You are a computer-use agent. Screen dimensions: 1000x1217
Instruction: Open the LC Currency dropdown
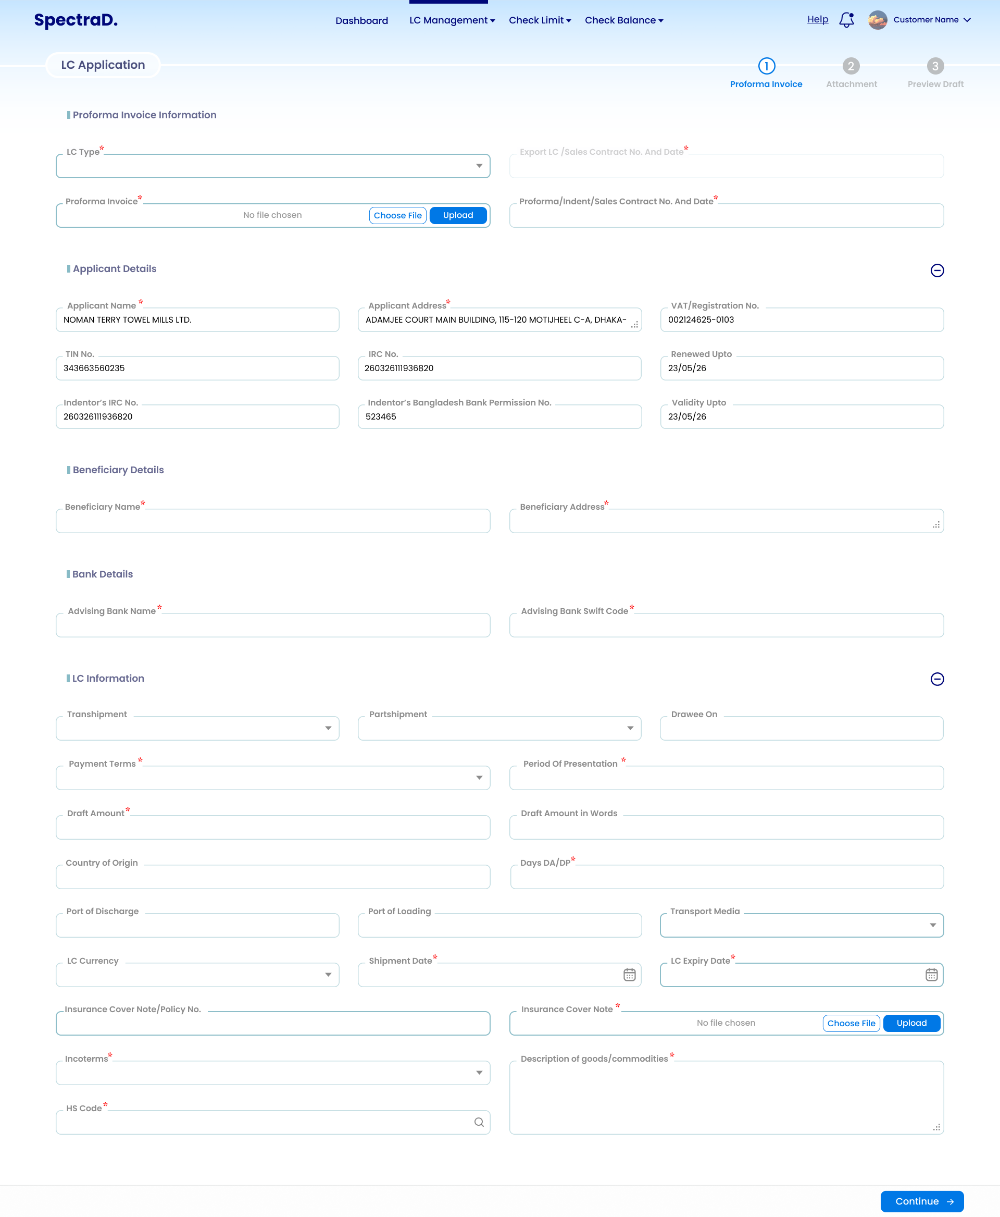pyautogui.click(x=197, y=975)
